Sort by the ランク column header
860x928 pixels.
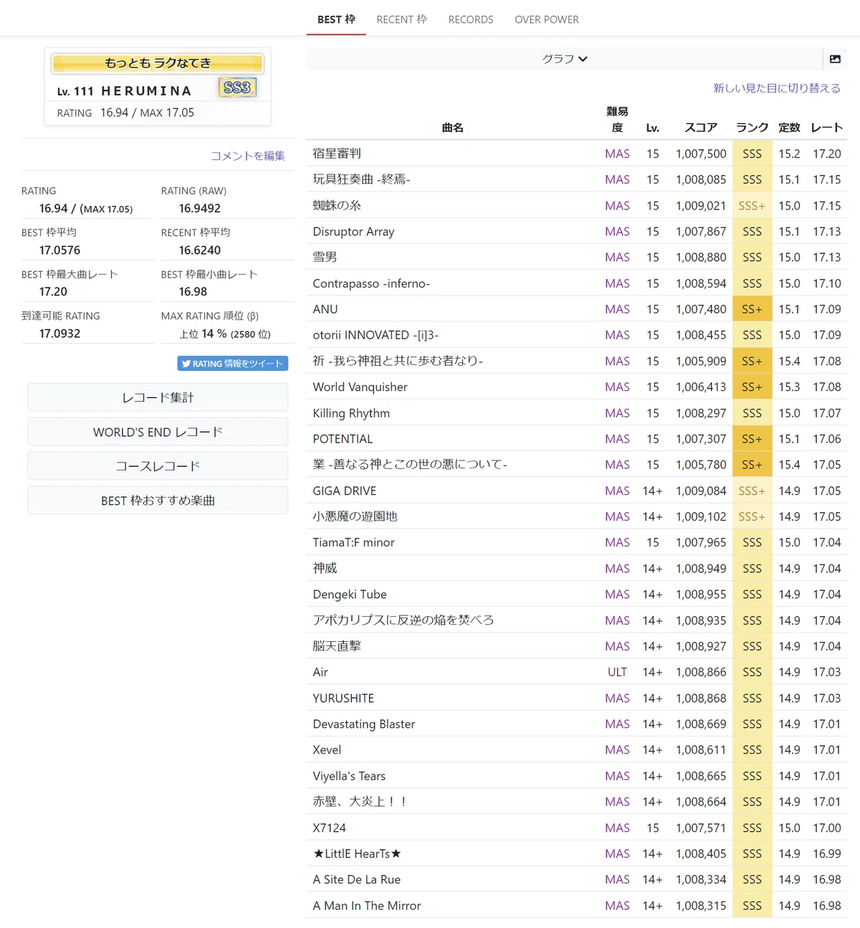752,128
